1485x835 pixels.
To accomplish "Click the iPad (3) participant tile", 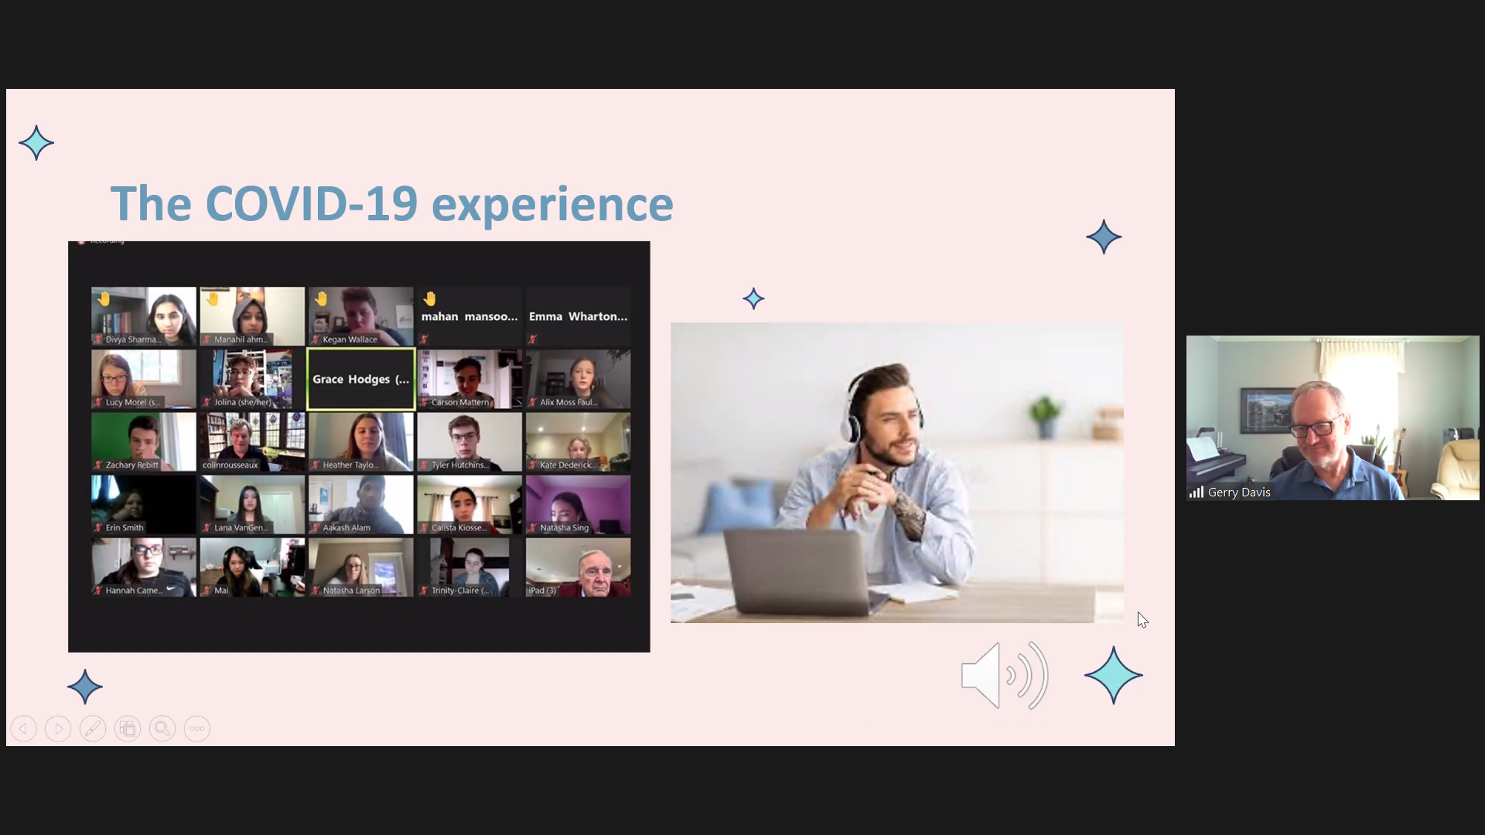I will coord(578,567).
